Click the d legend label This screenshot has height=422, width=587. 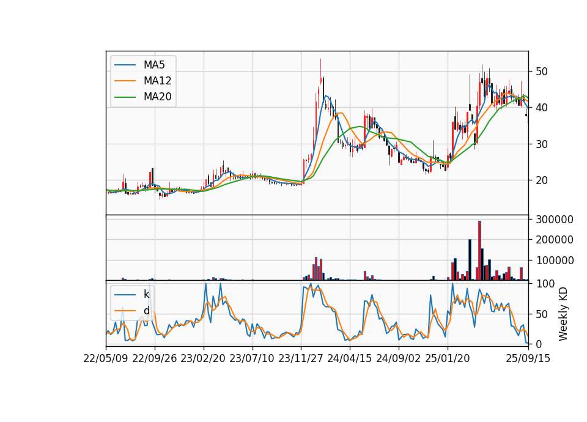[146, 311]
